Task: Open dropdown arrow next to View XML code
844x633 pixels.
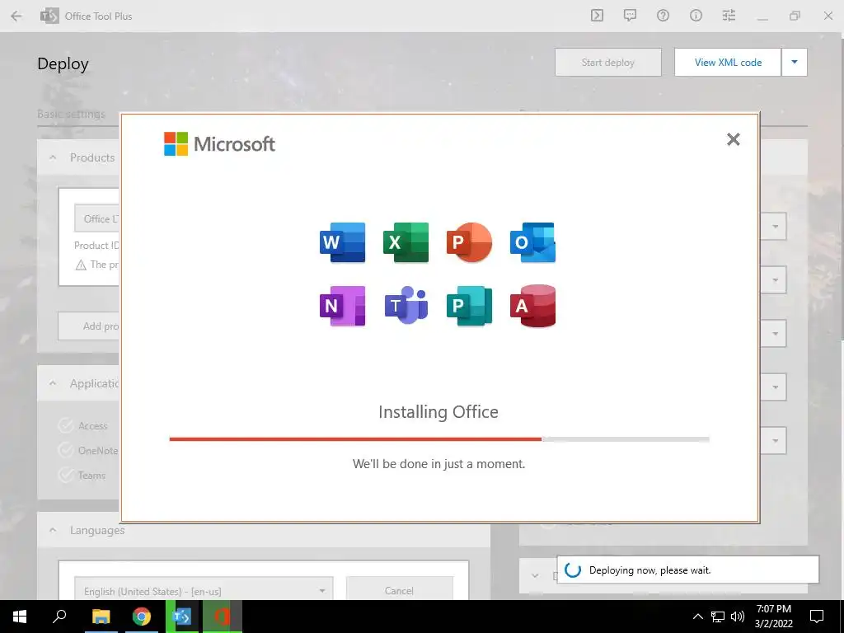Action: coord(795,63)
